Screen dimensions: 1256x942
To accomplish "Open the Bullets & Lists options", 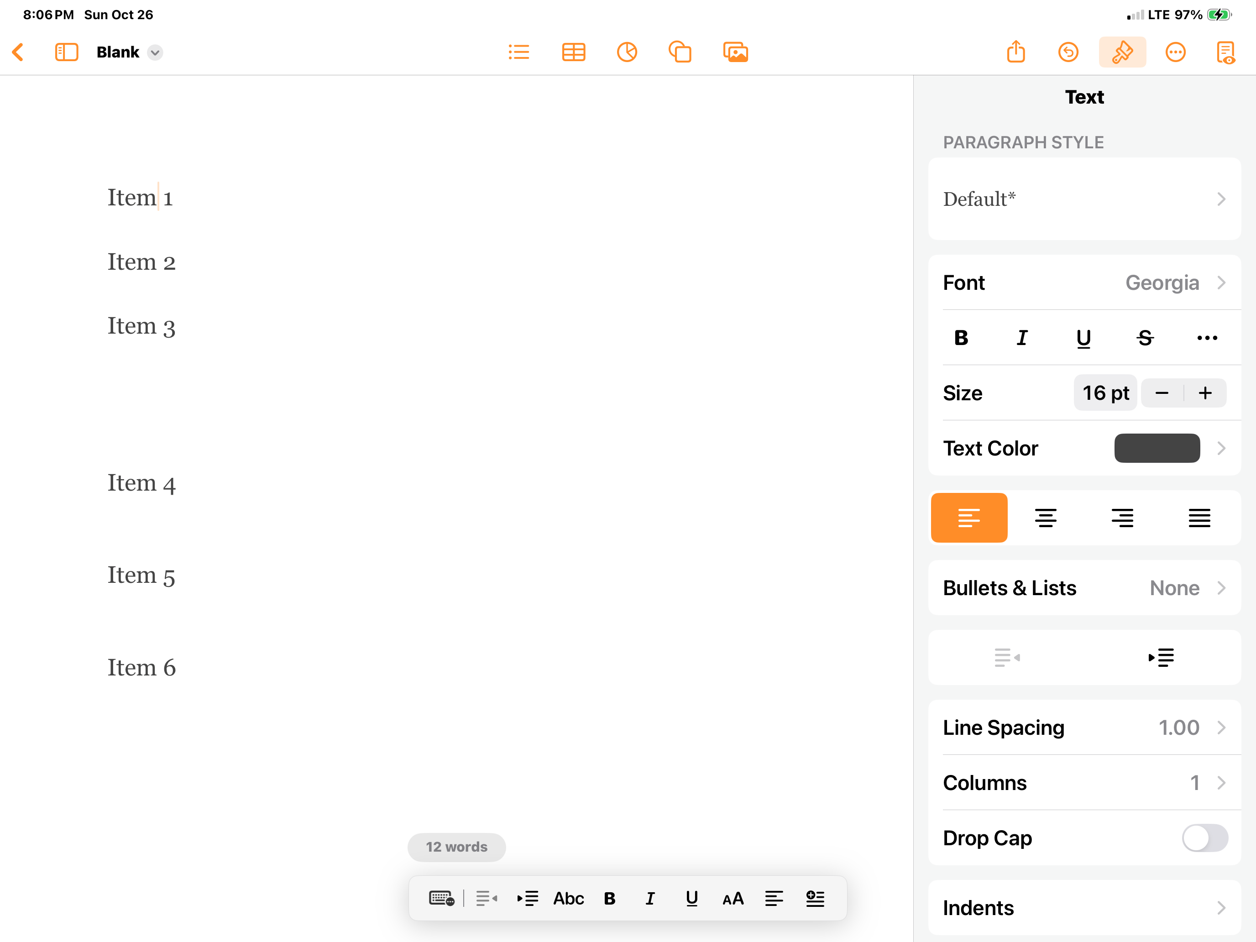I will [1084, 588].
